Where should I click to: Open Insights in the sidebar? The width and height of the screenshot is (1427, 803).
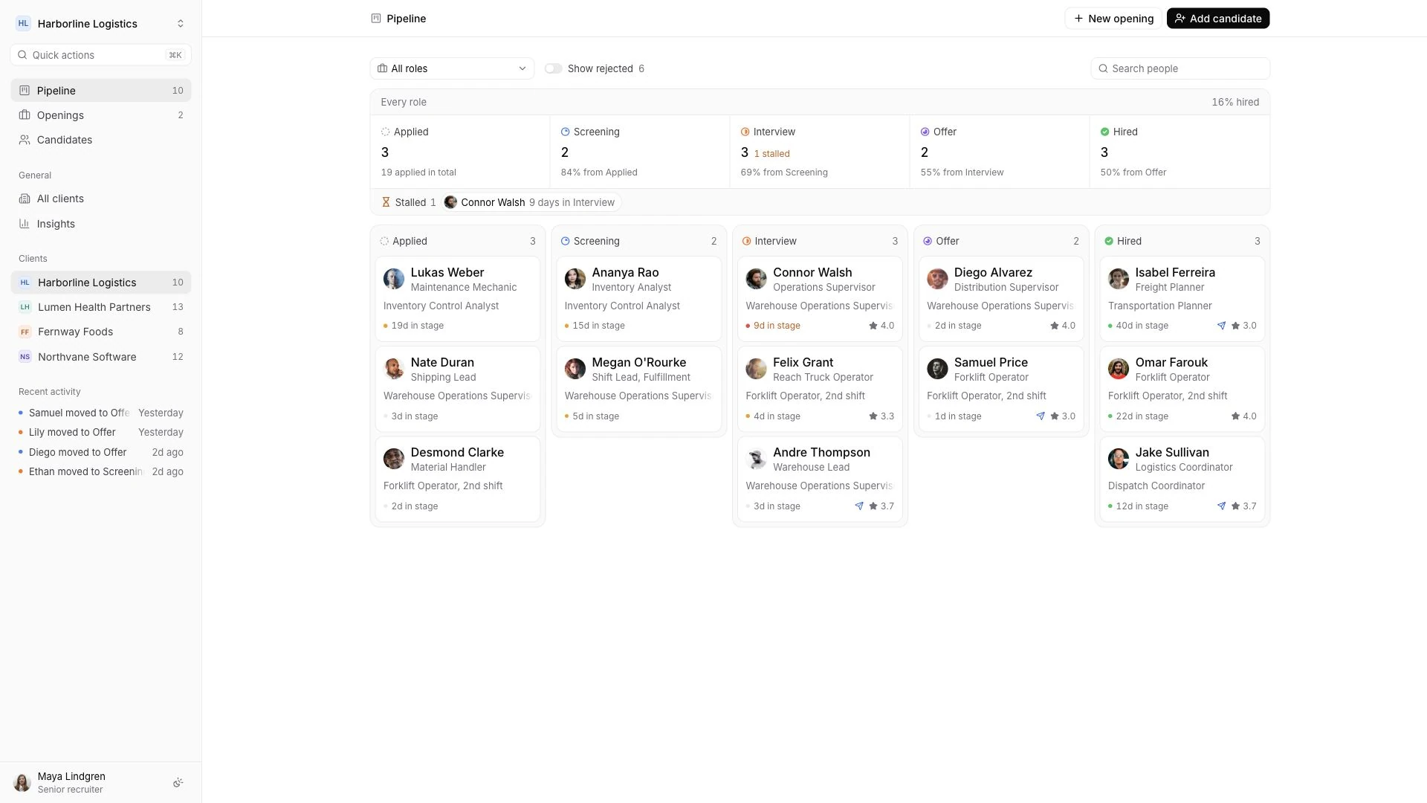tap(100, 224)
